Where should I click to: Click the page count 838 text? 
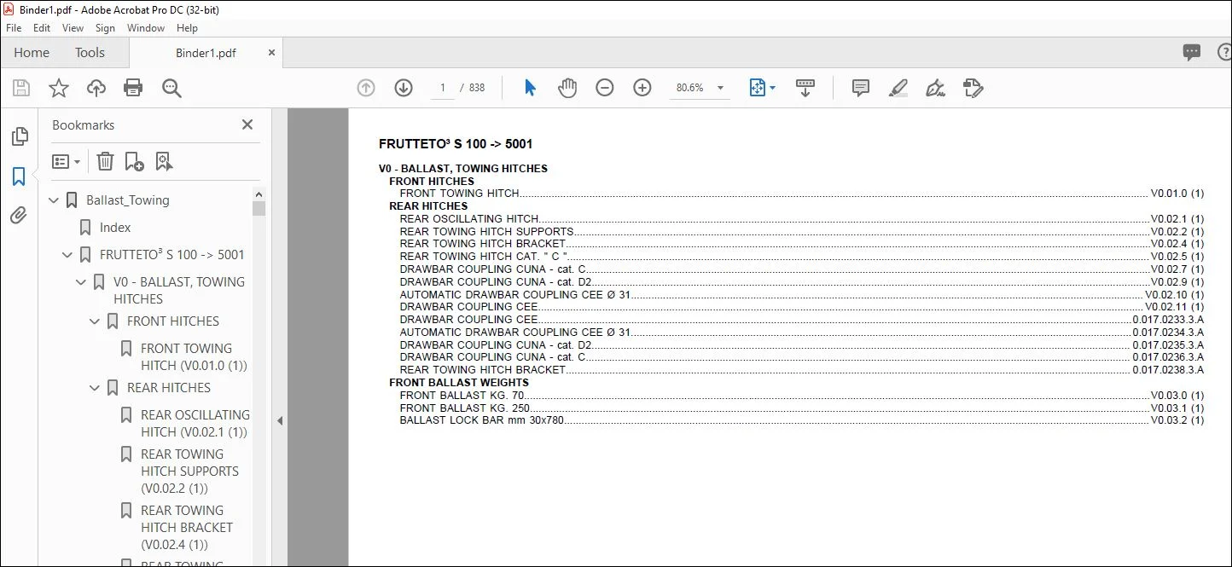[477, 88]
